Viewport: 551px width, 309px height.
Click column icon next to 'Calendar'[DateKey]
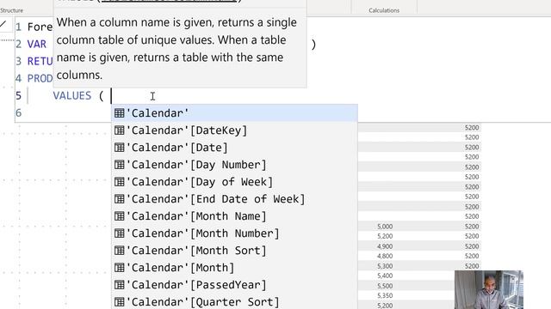click(120, 130)
